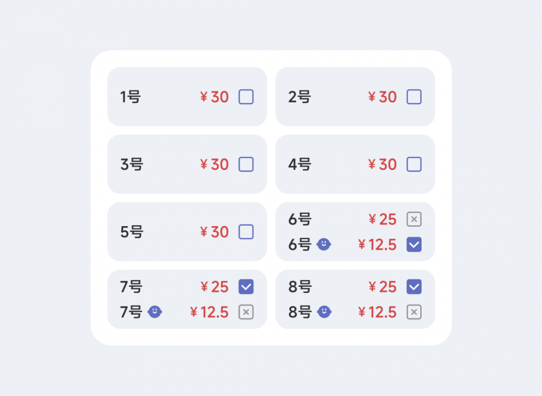Select the 5号 label text
This screenshot has width=542, height=396.
pos(132,232)
